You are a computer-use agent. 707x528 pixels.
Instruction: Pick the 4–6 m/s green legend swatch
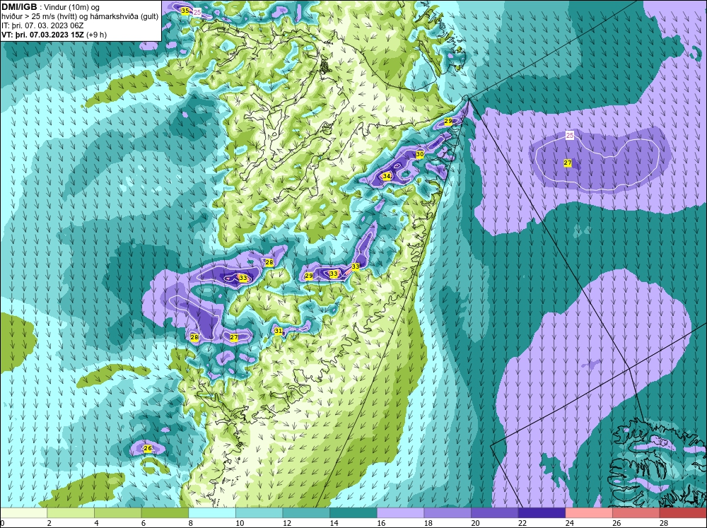pos(117,513)
